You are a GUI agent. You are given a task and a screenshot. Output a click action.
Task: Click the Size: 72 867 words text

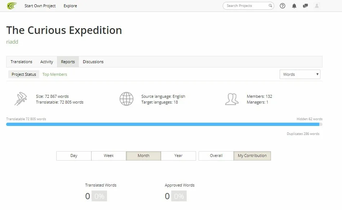(x=52, y=96)
